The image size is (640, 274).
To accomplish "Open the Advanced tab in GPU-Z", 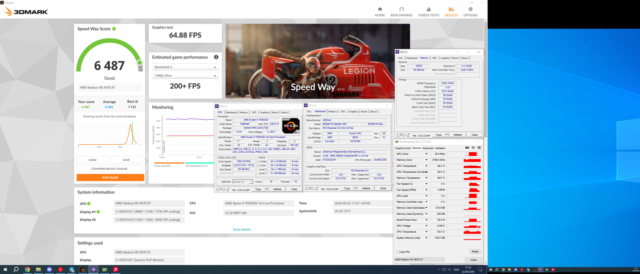I will (428, 148).
